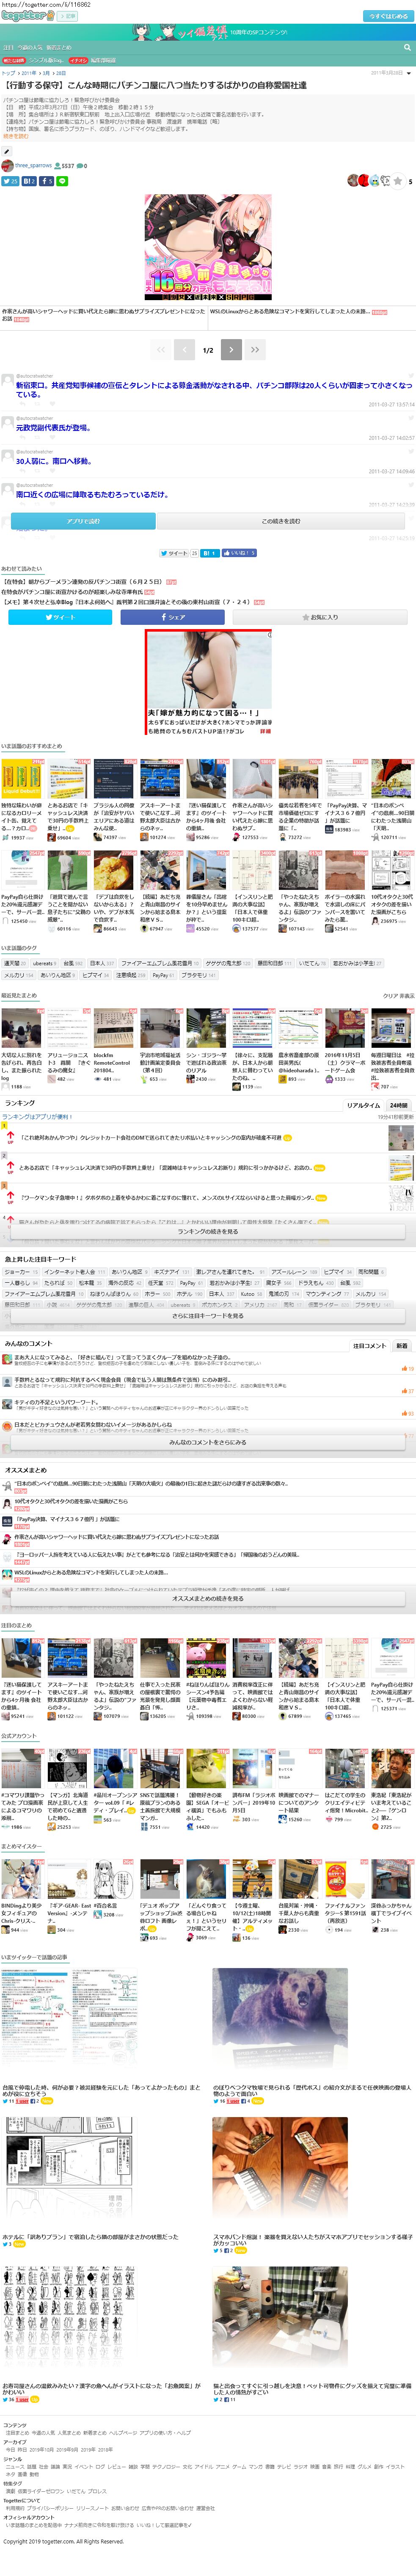Click blue アプリで読む button
Viewport: 416px width, 2576px height.
[83, 521]
